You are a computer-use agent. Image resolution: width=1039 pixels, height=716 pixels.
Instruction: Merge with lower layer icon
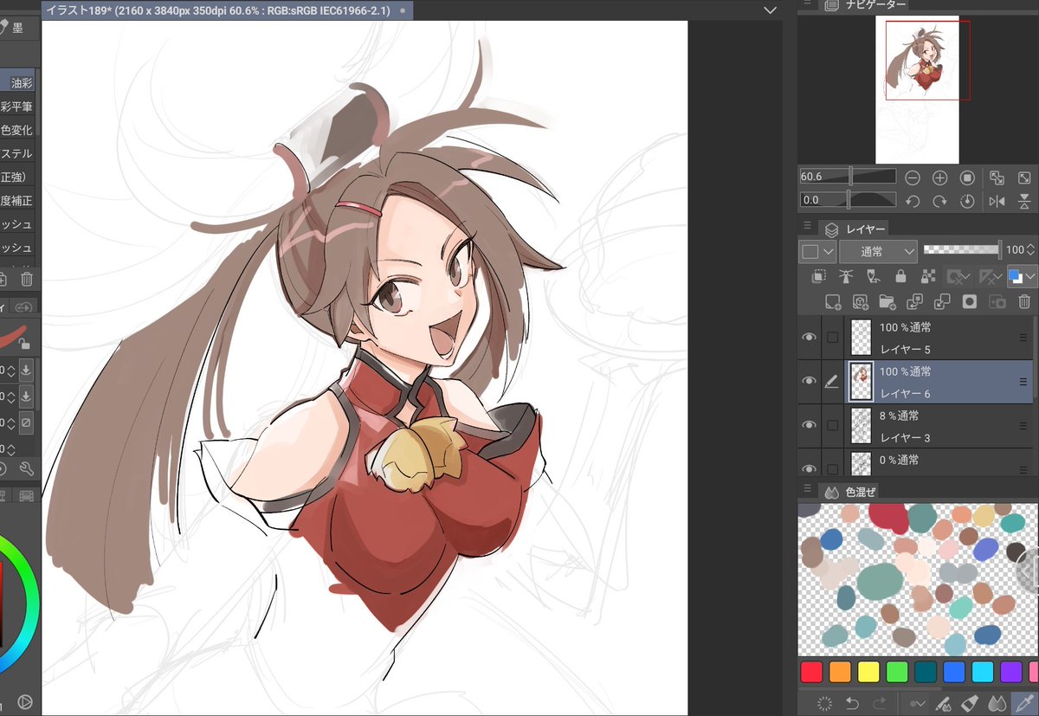943,301
